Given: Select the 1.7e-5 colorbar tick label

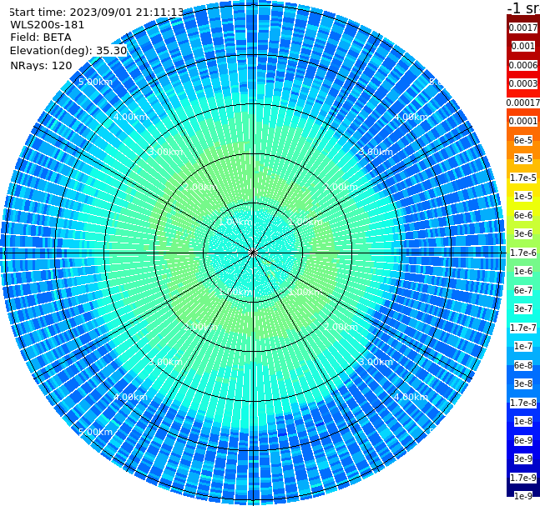Looking at the screenshot, I should (x=523, y=178).
